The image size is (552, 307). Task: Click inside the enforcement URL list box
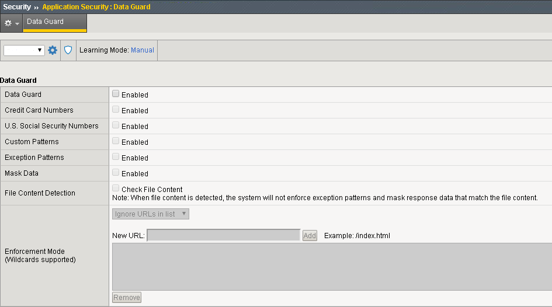[x=332, y=267]
